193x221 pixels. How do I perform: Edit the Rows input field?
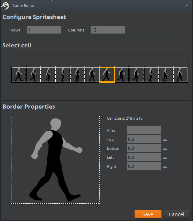(x=44, y=30)
